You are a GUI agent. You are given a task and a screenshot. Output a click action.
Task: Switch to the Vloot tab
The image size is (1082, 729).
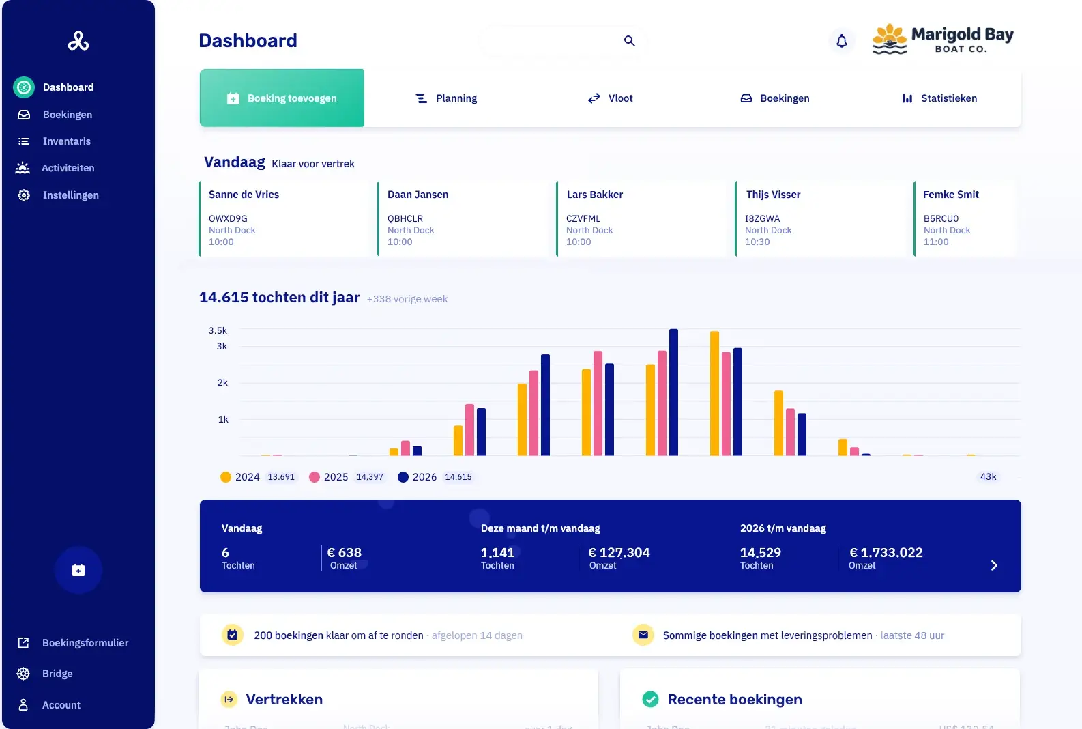pos(611,98)
